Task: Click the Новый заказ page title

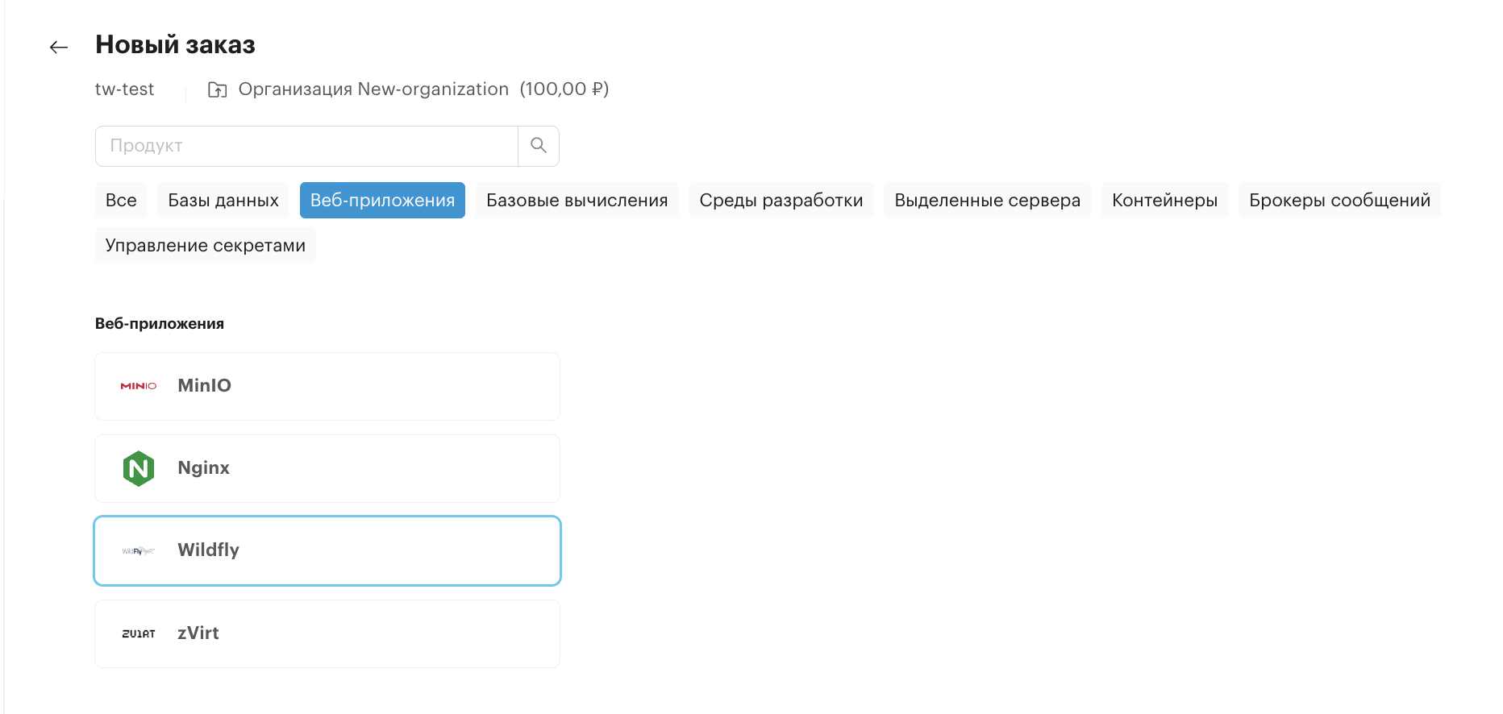Action: (175, 45)
